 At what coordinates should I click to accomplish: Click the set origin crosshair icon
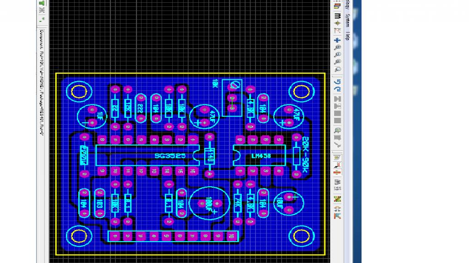338,23
